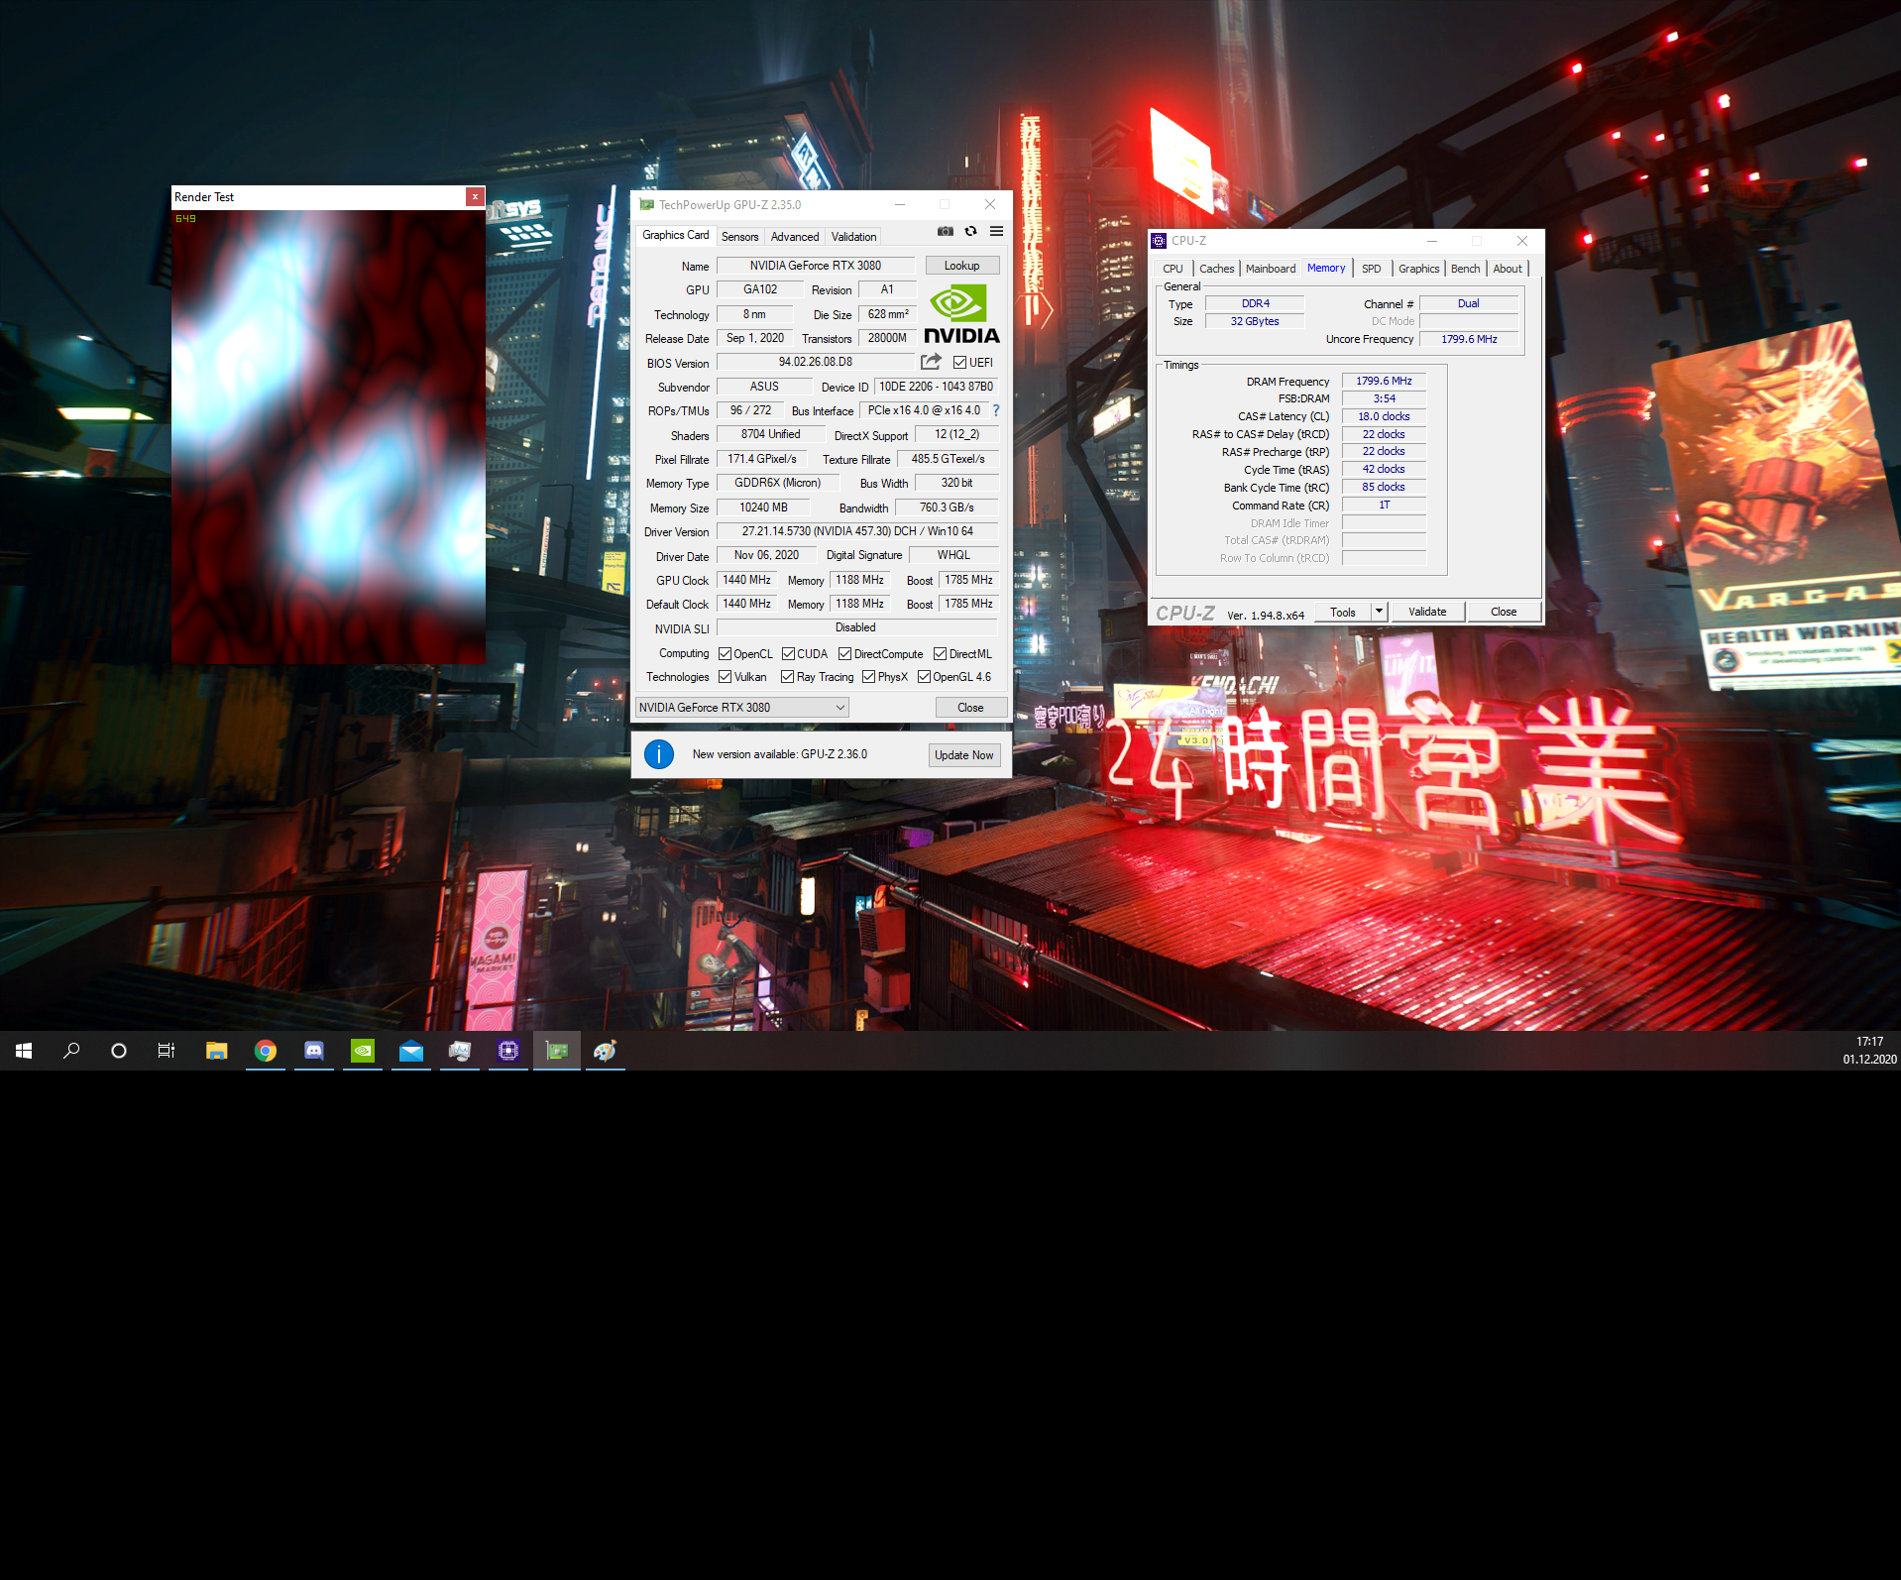Close the Render Test window
The width and height of the screenshot is (1901, 1580).
pyautogui.click(x=475, y=196)
